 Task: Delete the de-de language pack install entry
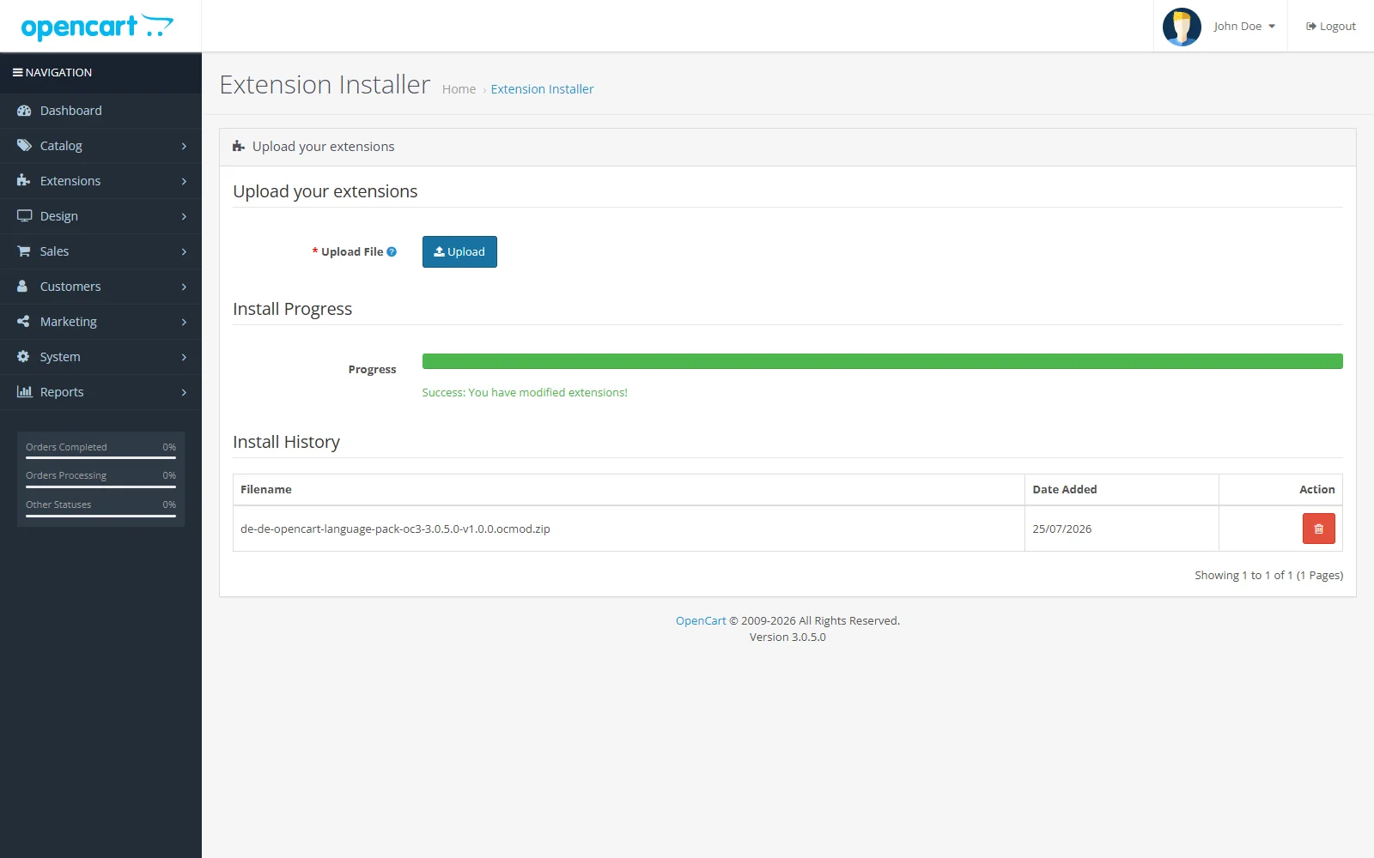(1318, 529)
